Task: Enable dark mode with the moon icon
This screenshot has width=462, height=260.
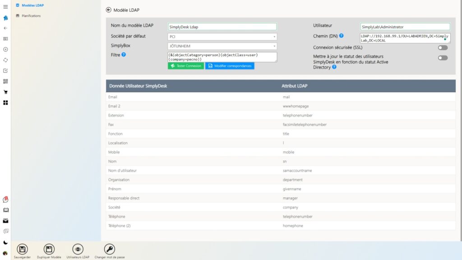Action: point(5,243)
